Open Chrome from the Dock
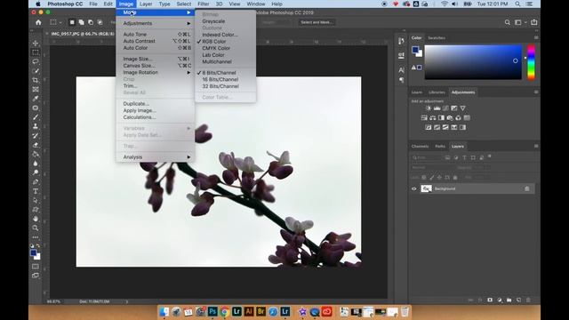Screen dimensions: 569x320 click(225, 311)
